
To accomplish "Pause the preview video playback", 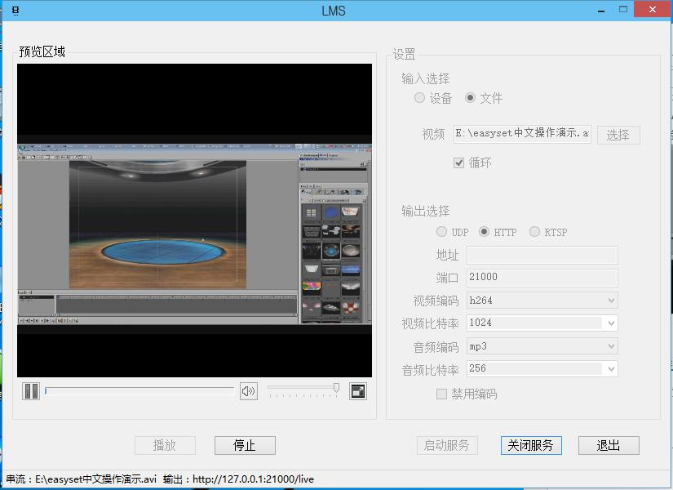I will 31,391.
